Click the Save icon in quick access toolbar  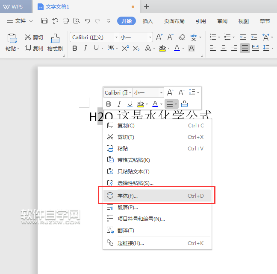(44, 21)
